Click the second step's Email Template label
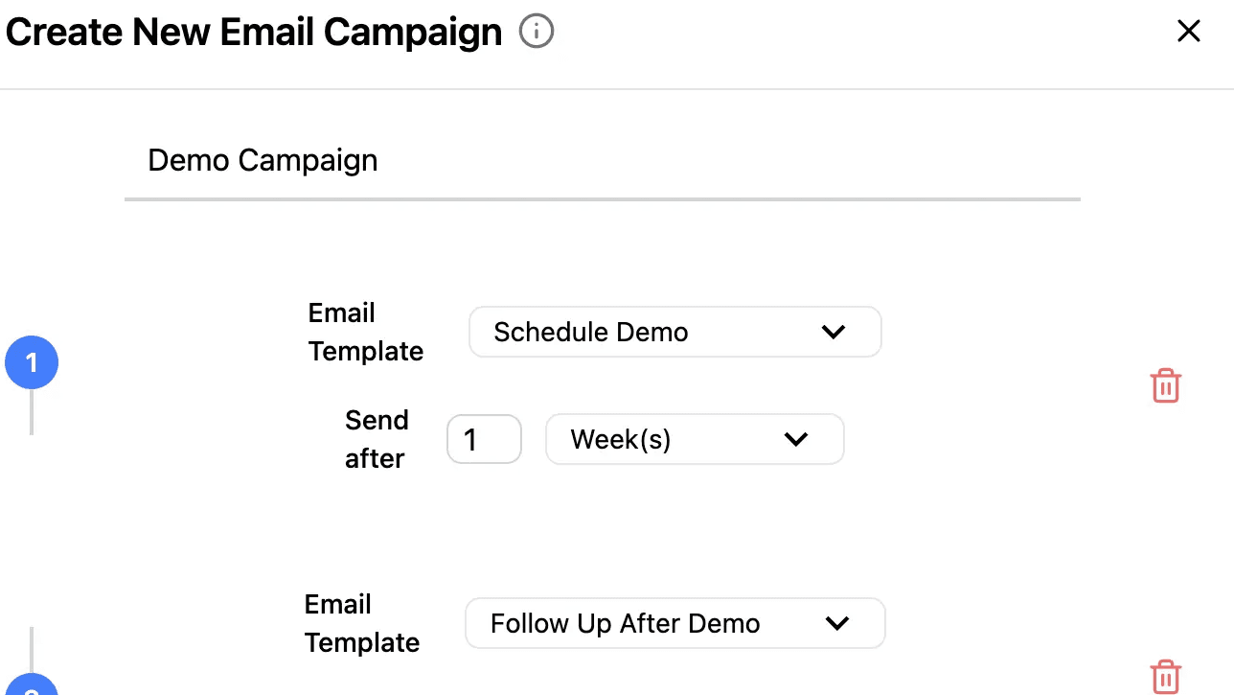 click(x=361, y=624)
